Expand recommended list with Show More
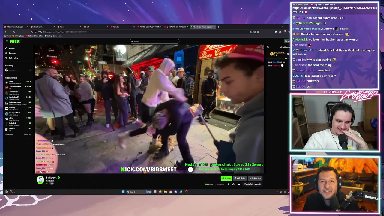This screenshot has width=384, height=216. pos(9,134)
